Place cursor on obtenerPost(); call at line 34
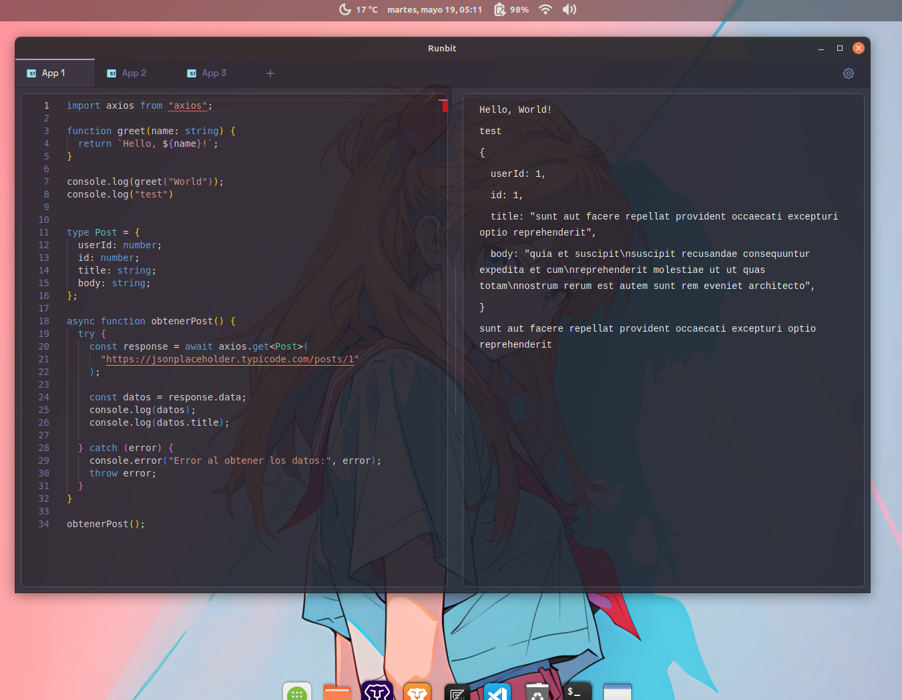Screen dimensions: 902x700 click(x=105, y=524)
